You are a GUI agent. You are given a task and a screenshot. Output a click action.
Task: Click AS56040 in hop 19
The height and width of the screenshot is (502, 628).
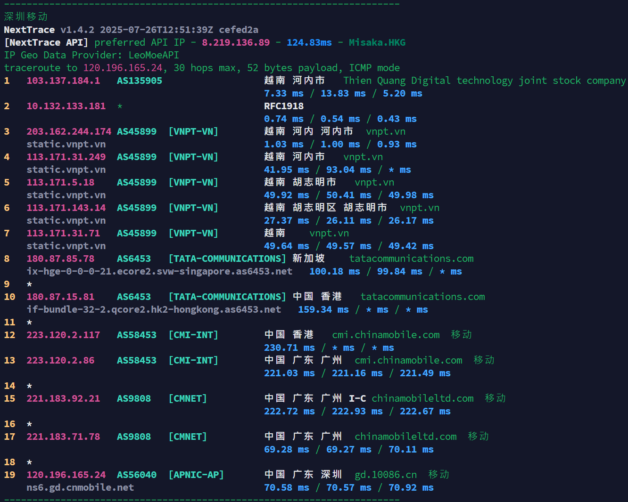coord(137,475)
